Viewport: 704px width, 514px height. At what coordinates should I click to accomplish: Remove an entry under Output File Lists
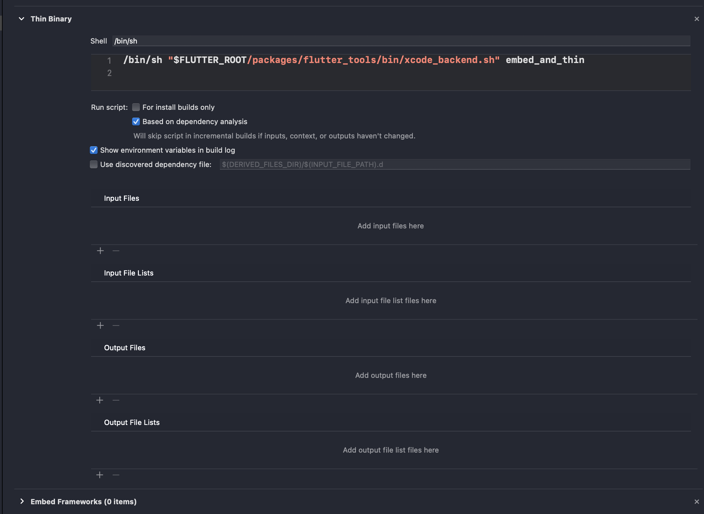click(116, 475)
